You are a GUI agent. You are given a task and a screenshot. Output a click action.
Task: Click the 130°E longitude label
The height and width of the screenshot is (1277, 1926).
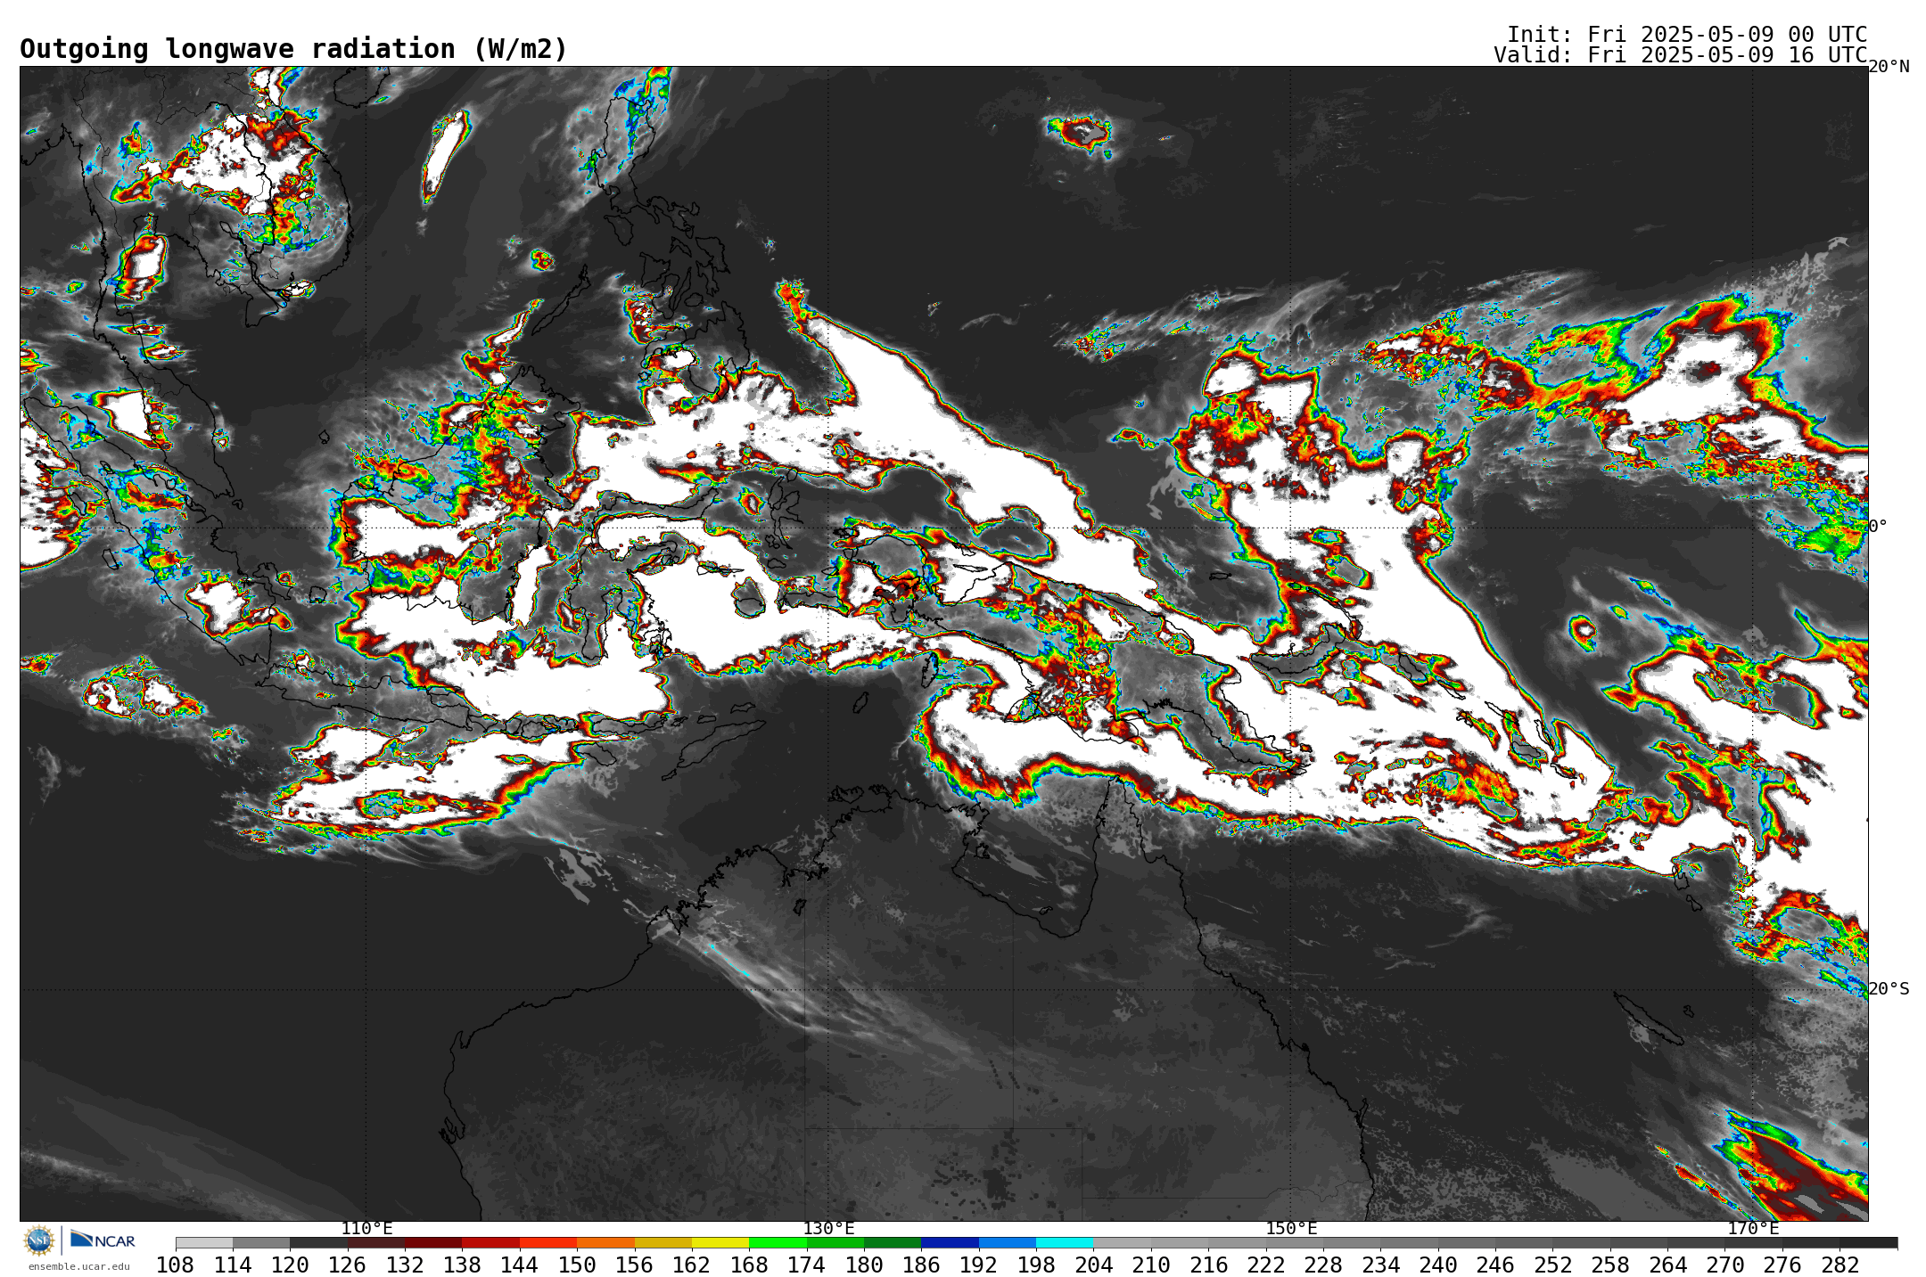pyautogui.click(x=828, y=1229)
